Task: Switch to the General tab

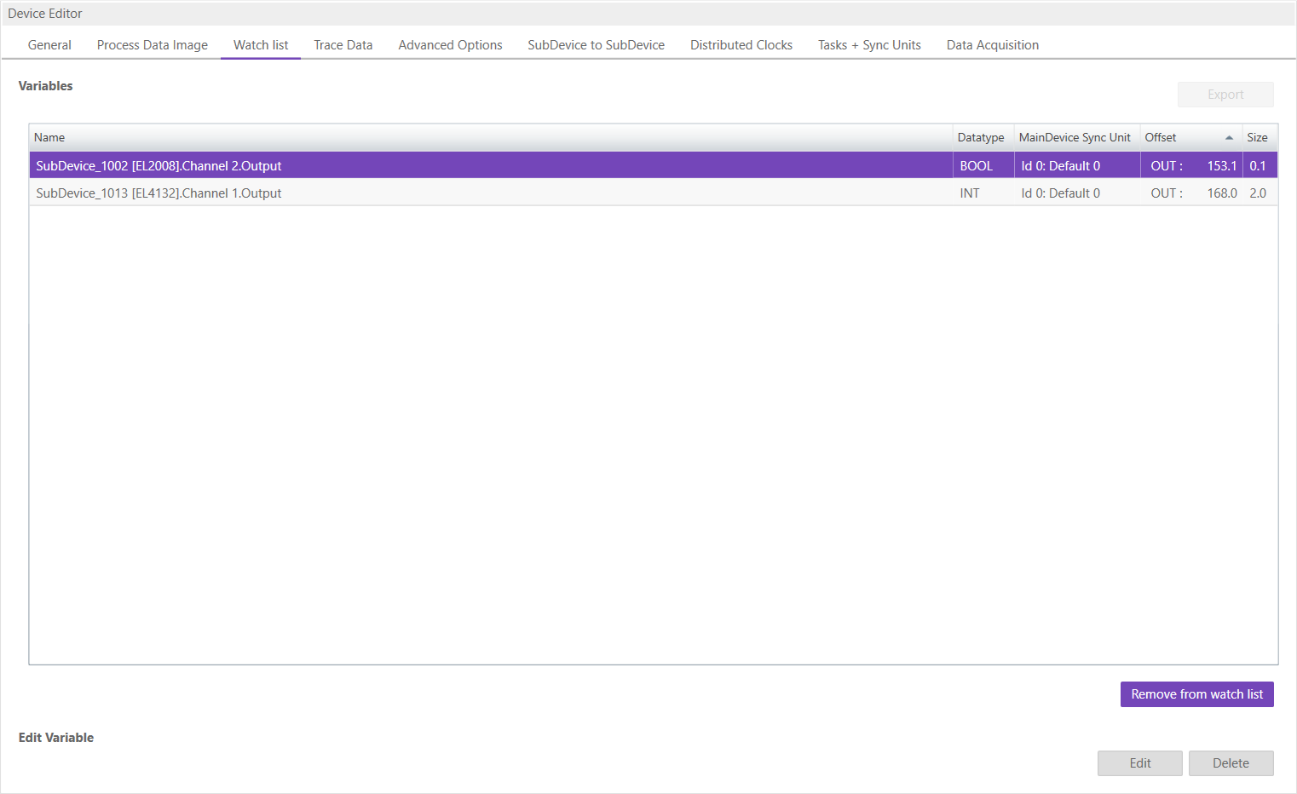Action: click(x=49, y=44)
